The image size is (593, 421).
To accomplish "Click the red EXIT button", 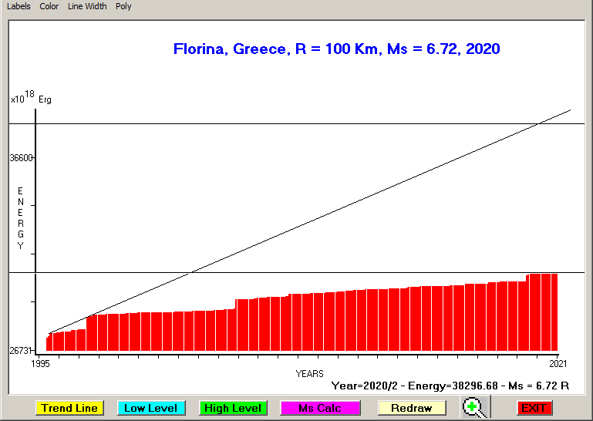I will (x=534, y=408).
